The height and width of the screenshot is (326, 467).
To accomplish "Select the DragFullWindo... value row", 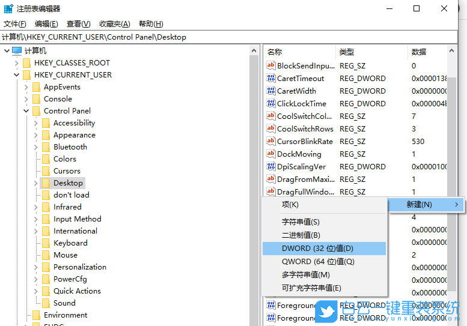I will click(x=356, y=192).
